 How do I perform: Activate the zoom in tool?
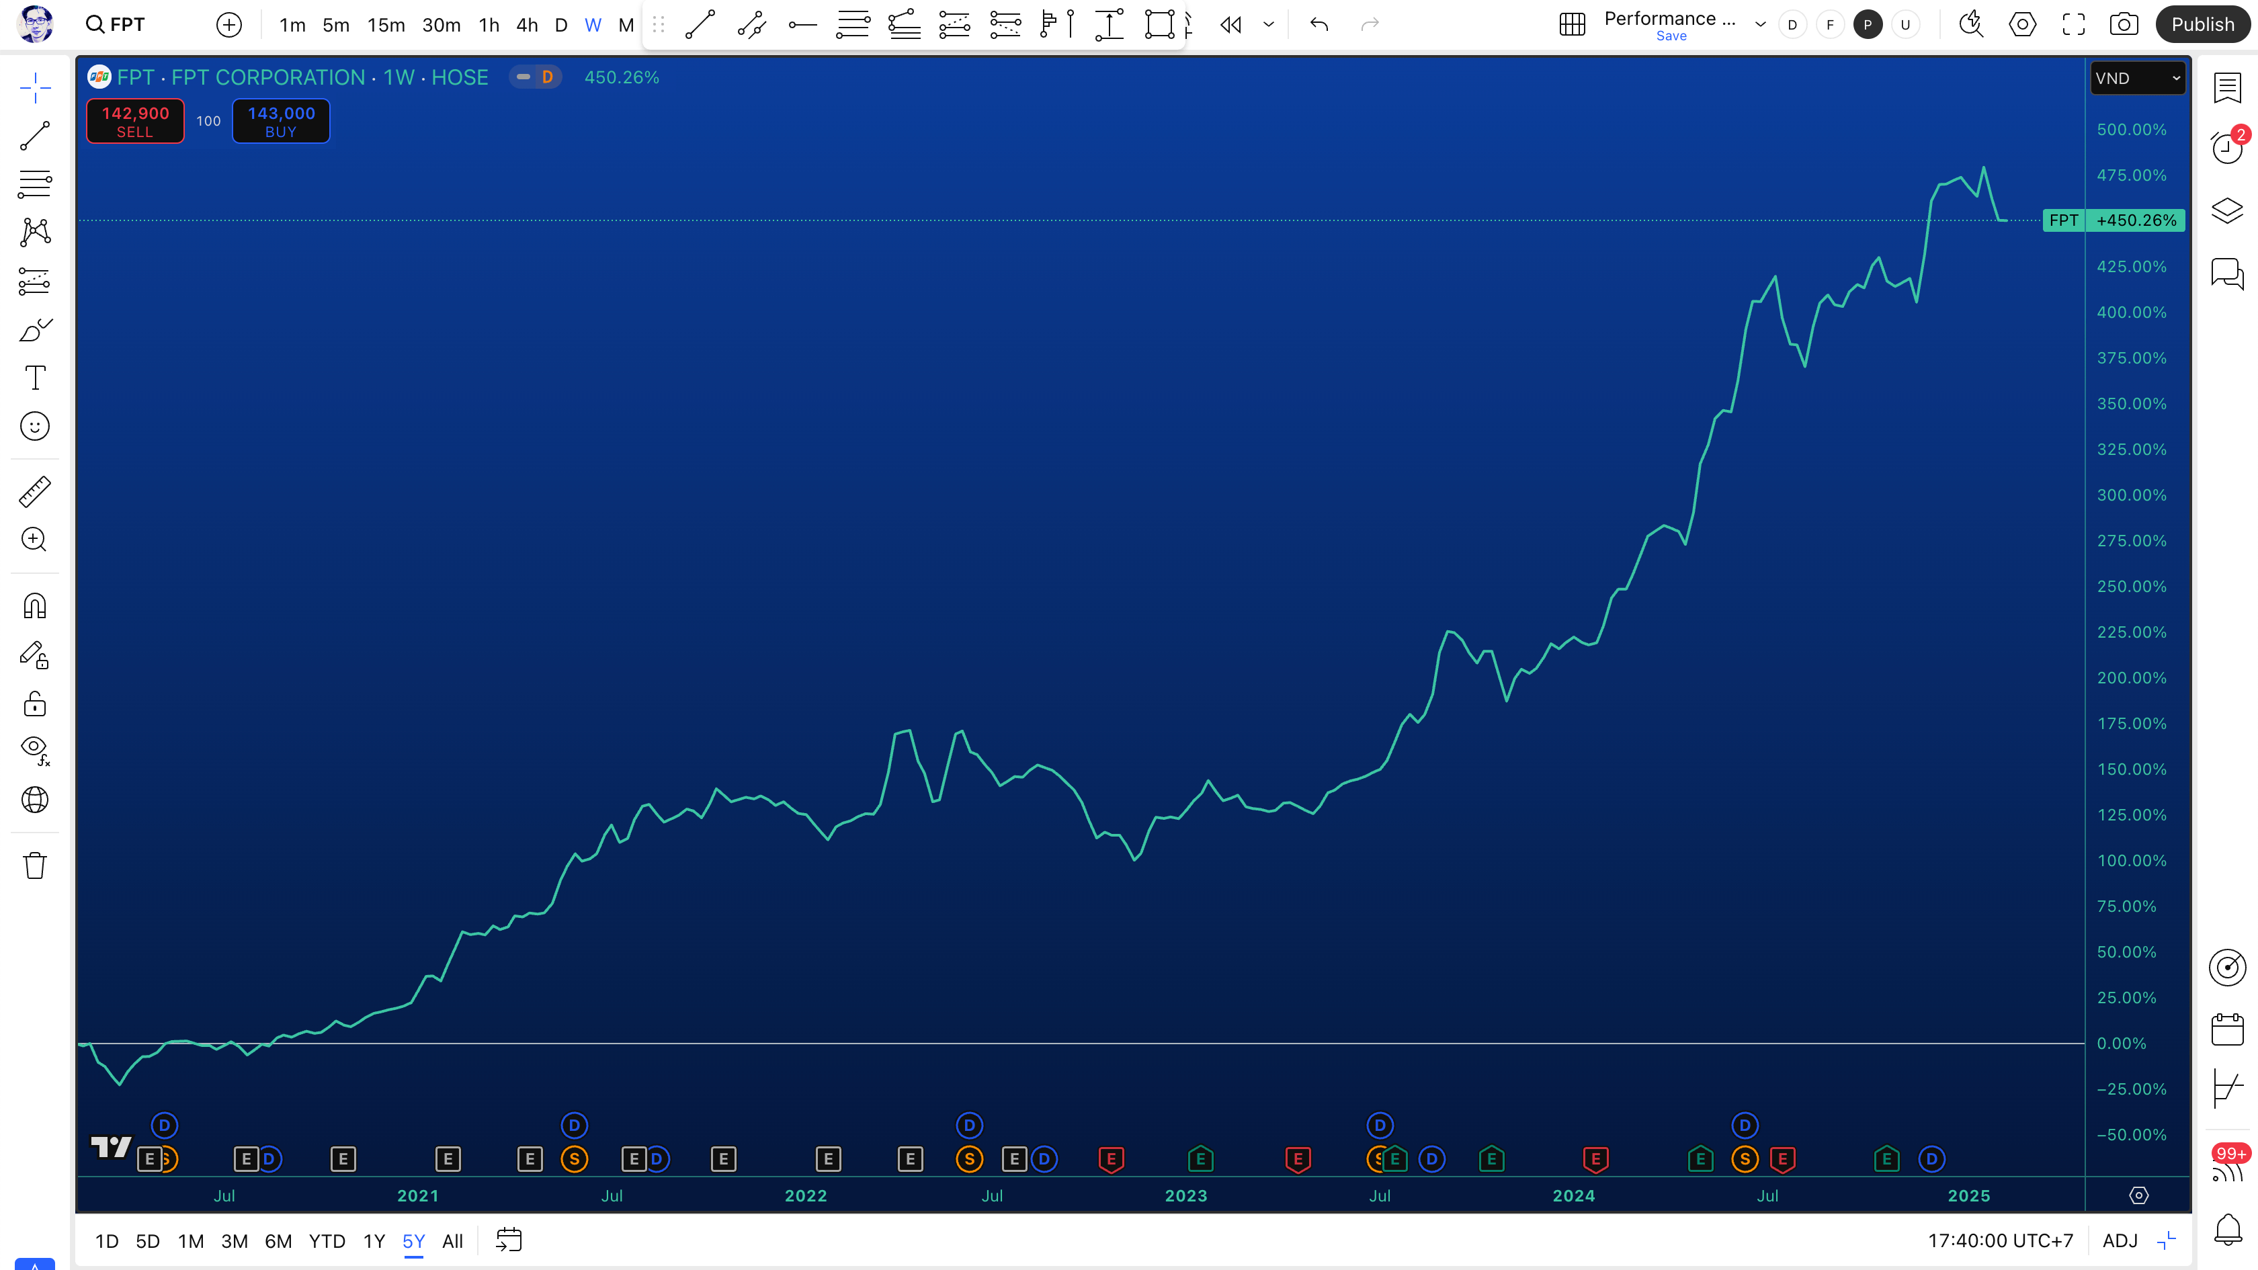tap(35, 539)
